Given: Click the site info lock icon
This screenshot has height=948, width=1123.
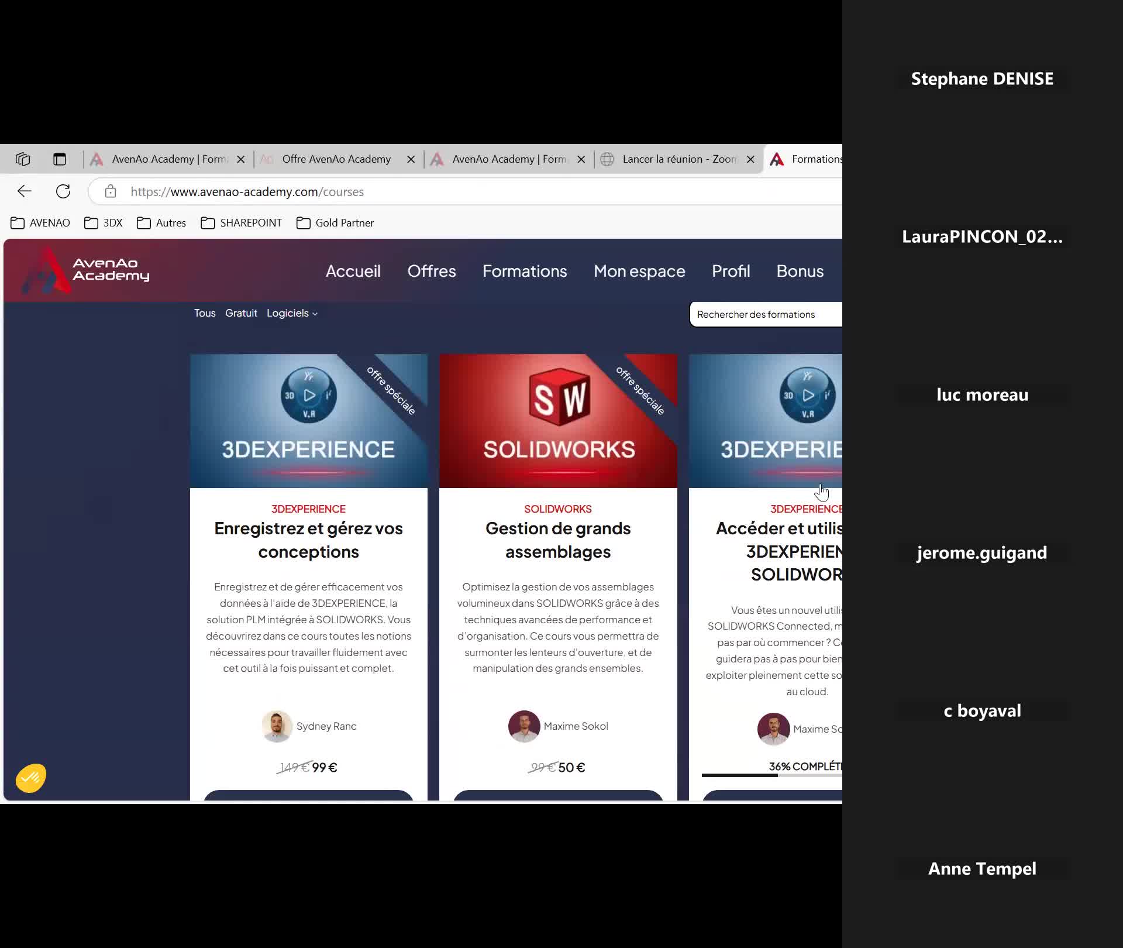Looking at the screenshot, I should 111,191.
